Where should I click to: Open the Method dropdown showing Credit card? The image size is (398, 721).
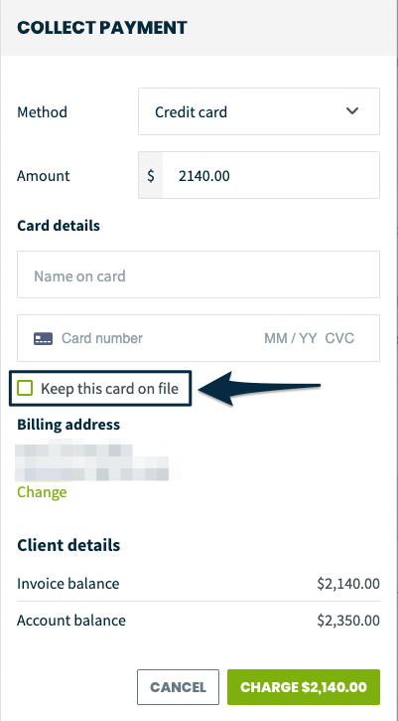point(259,111)
